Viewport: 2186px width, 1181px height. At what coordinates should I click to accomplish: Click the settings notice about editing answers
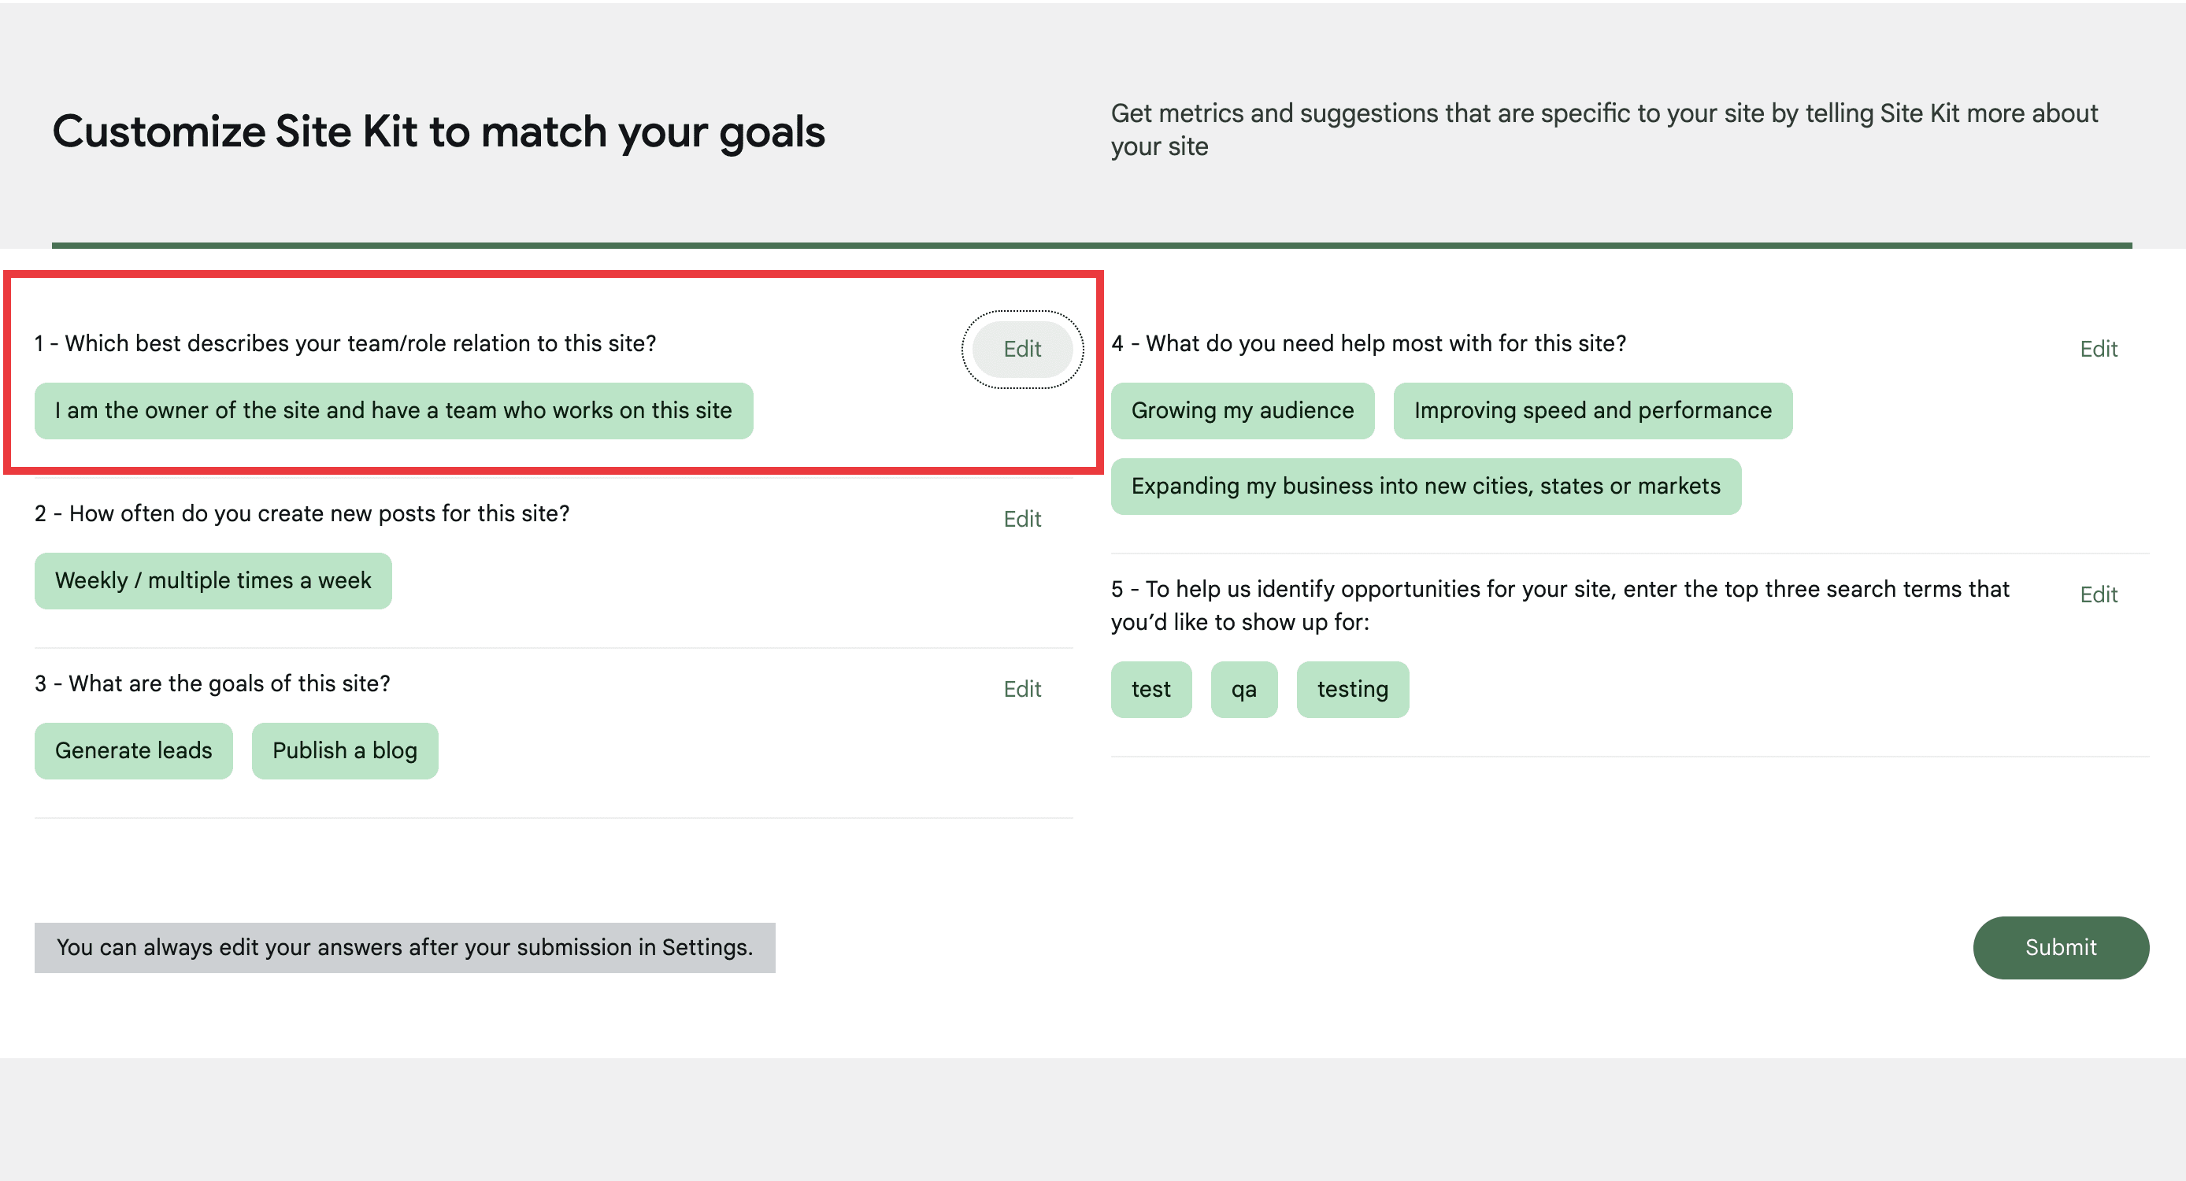404,947
